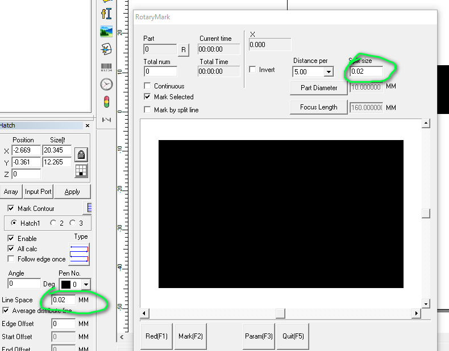449x351 pixels.
Task: Click the clock timer tool
Action: point(106,84)
